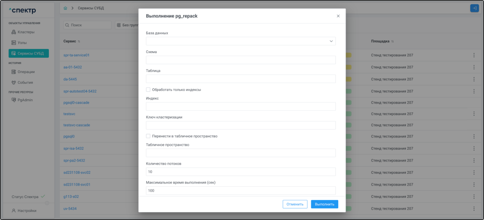Viewport: 484px width, 220px height.
Task: Click into the Схема input field
Action: [240, 60]
